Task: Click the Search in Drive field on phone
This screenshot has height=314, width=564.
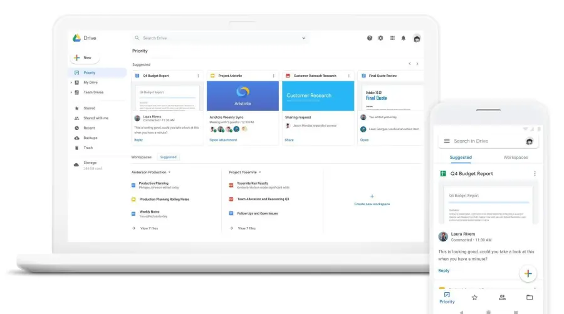Action: tap(488, 141)
